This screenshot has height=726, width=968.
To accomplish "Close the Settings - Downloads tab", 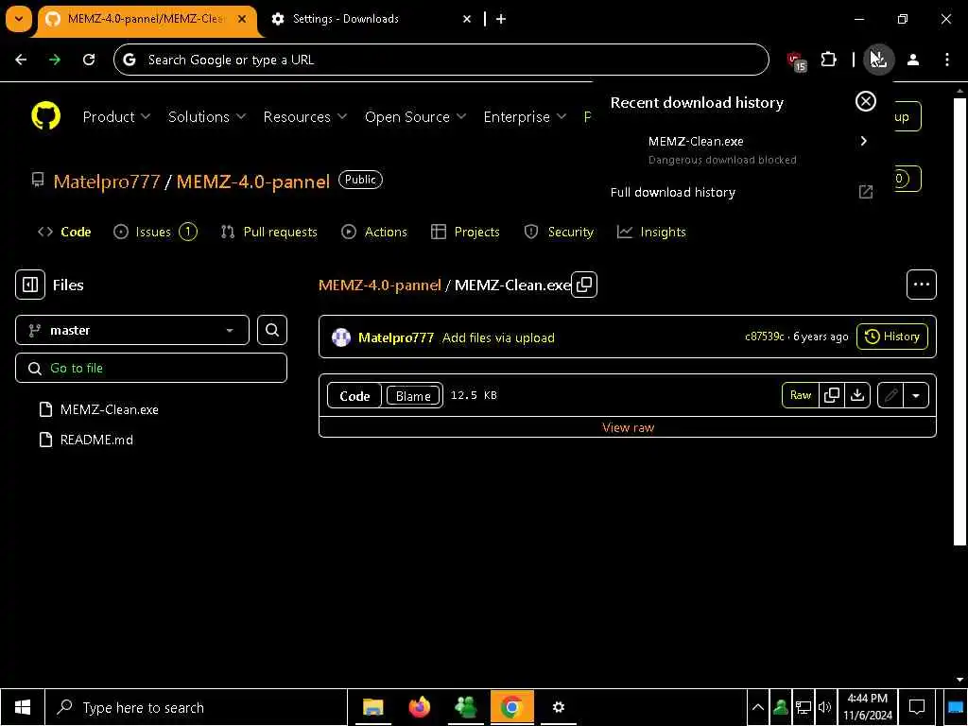I will (x=467, y=19).
